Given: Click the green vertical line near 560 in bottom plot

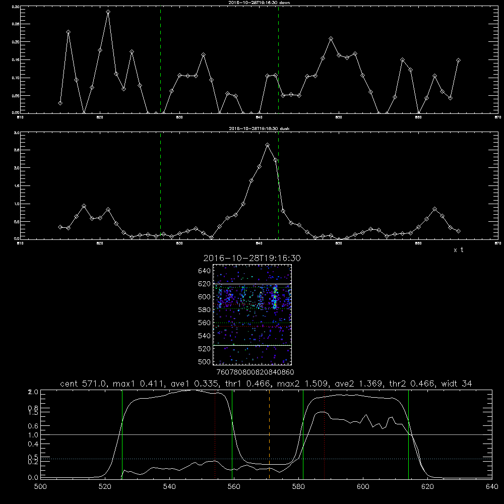Looking at the screenshot, I should click(232, 434).
